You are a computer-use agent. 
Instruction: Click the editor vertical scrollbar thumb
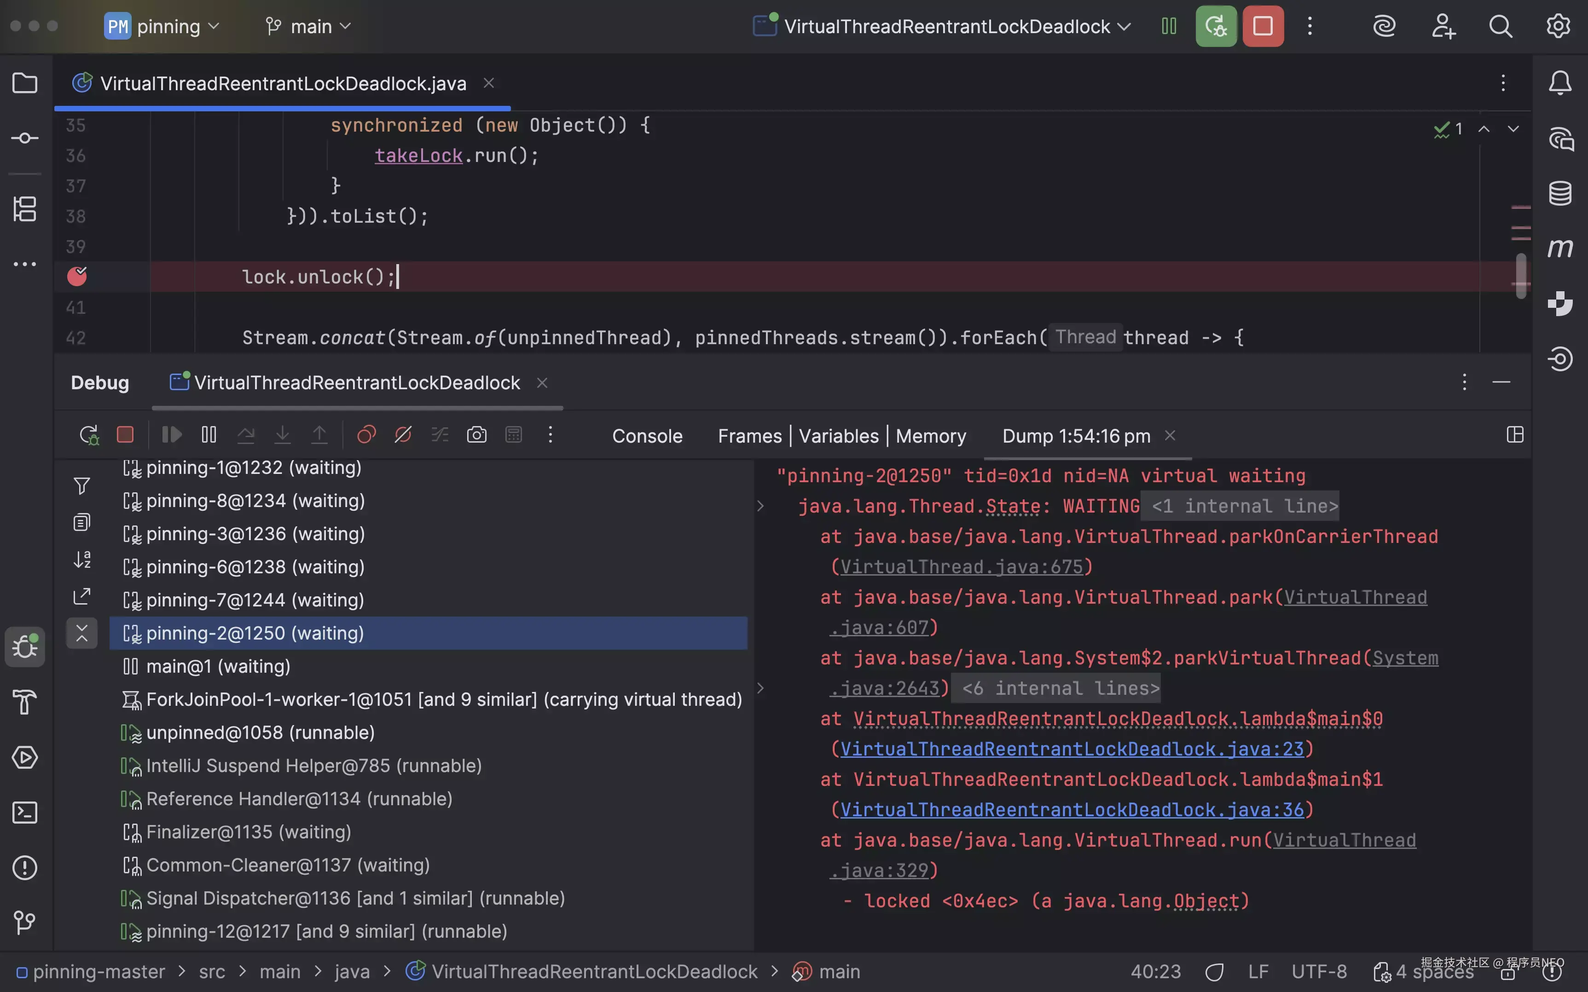[x=1521, y=276]
